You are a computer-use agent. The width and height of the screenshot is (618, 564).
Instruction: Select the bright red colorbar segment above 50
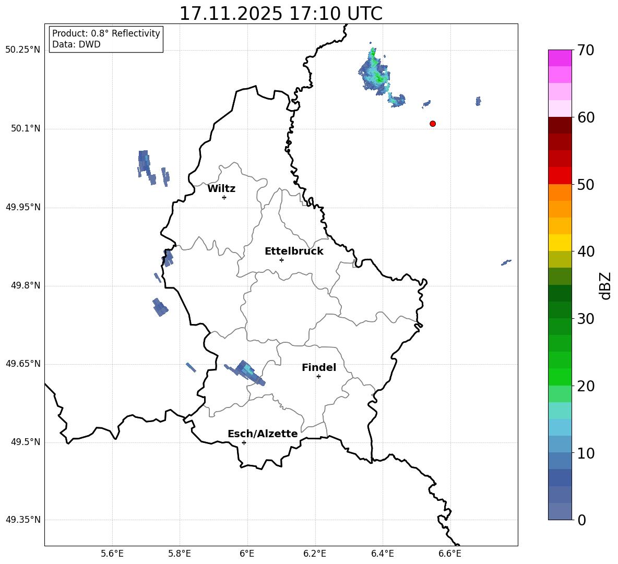[x=560, y=175]
